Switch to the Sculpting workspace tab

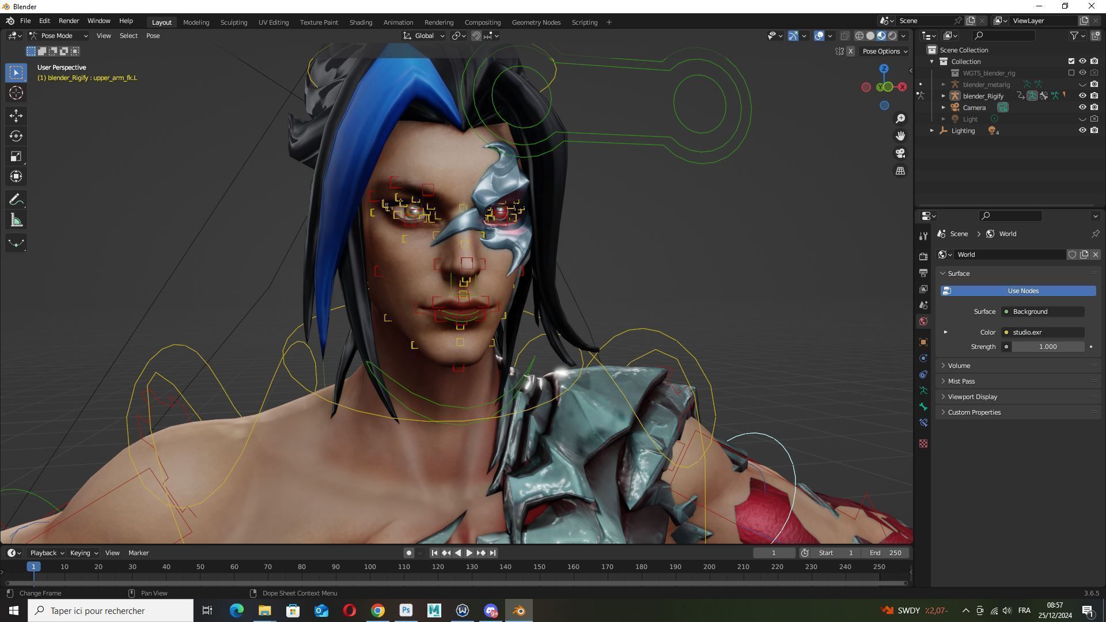(x=233, y=22)
